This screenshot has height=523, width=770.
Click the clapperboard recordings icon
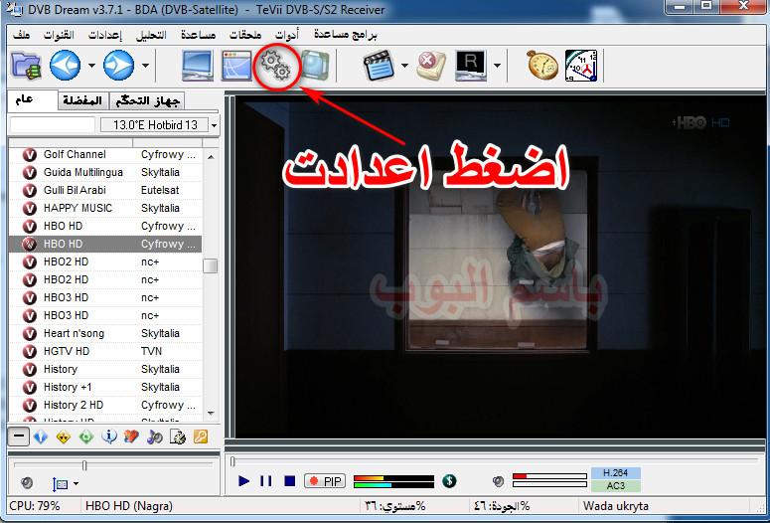379,66
